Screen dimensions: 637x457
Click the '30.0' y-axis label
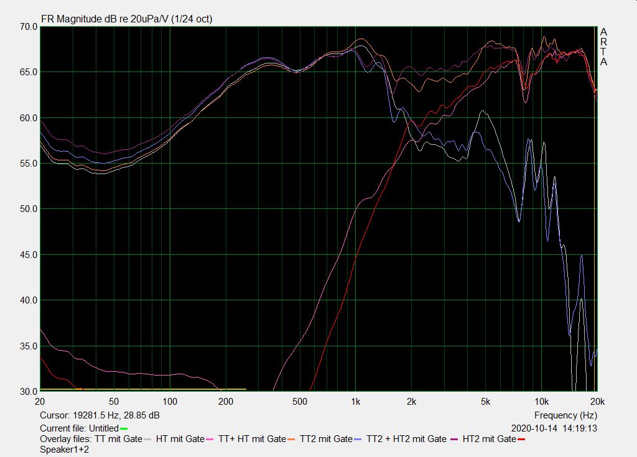click(29, 392)
